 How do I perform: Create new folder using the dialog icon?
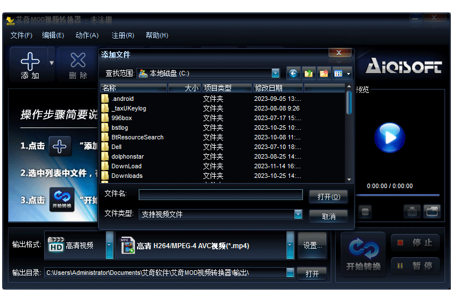click(x=324, y=74)
